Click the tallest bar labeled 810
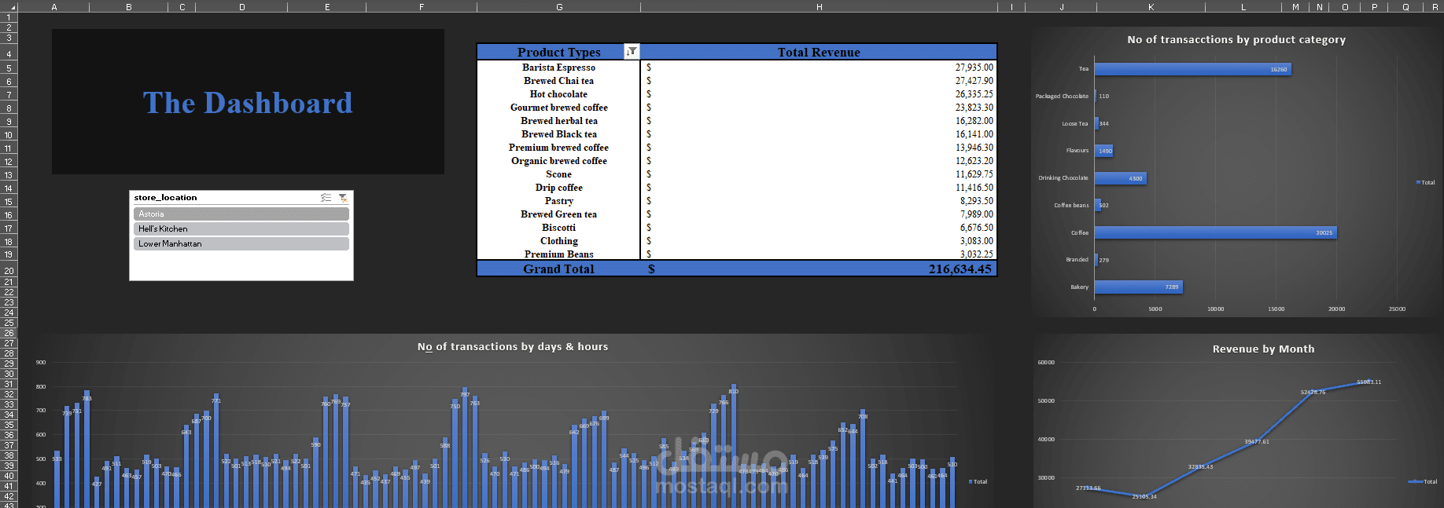1444x508 pixels. coord(734,448)
